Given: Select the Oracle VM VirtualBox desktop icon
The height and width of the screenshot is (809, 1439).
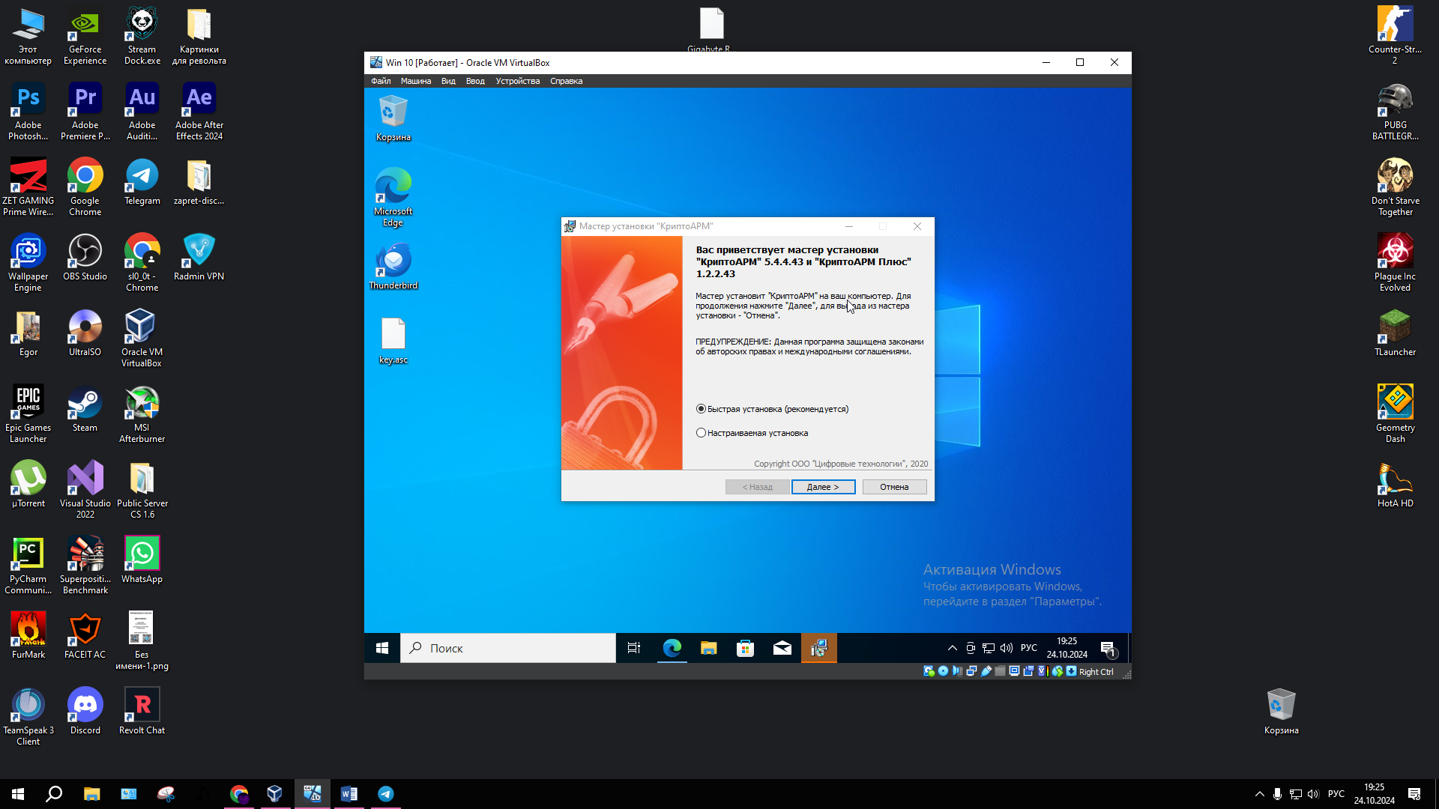Looking at the screenshot, I should click(142, 339).
